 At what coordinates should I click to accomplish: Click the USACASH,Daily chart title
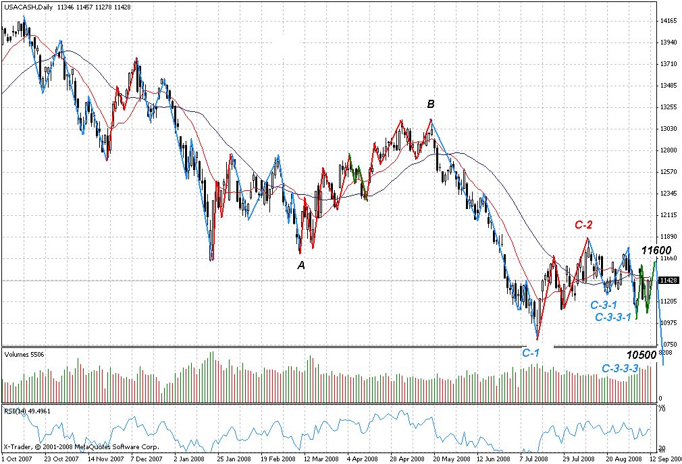24,5
